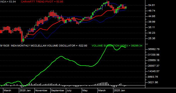Click the 30.23 price axis value

152,33
